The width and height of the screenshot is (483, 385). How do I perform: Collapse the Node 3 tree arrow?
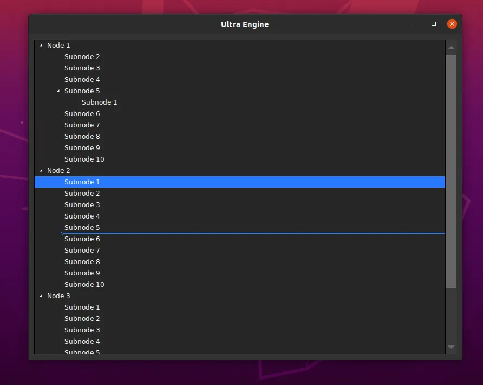point(41,296)
